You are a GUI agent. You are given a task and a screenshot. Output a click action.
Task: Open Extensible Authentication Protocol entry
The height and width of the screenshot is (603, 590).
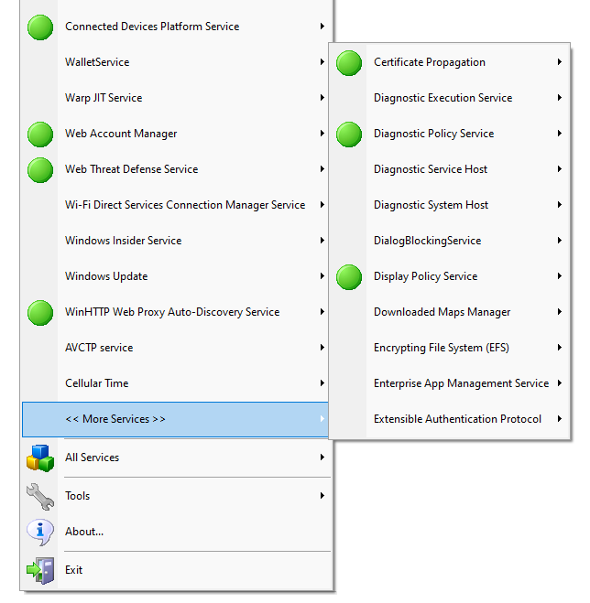(449, 419)
